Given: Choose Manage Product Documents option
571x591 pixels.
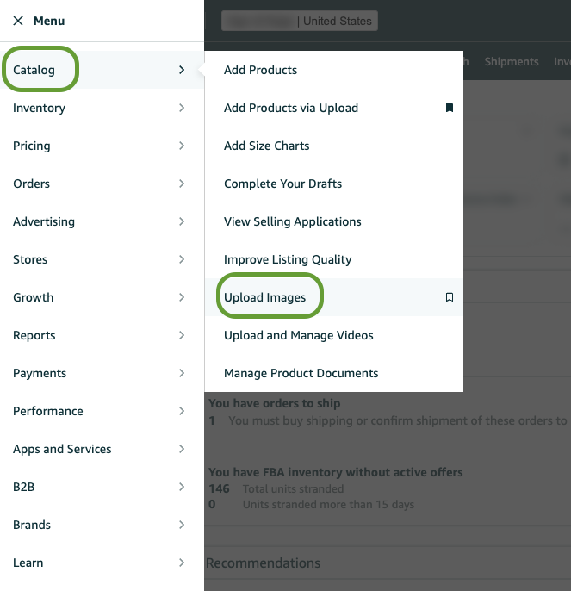Looking at the screenshot, I should point(301,373).
